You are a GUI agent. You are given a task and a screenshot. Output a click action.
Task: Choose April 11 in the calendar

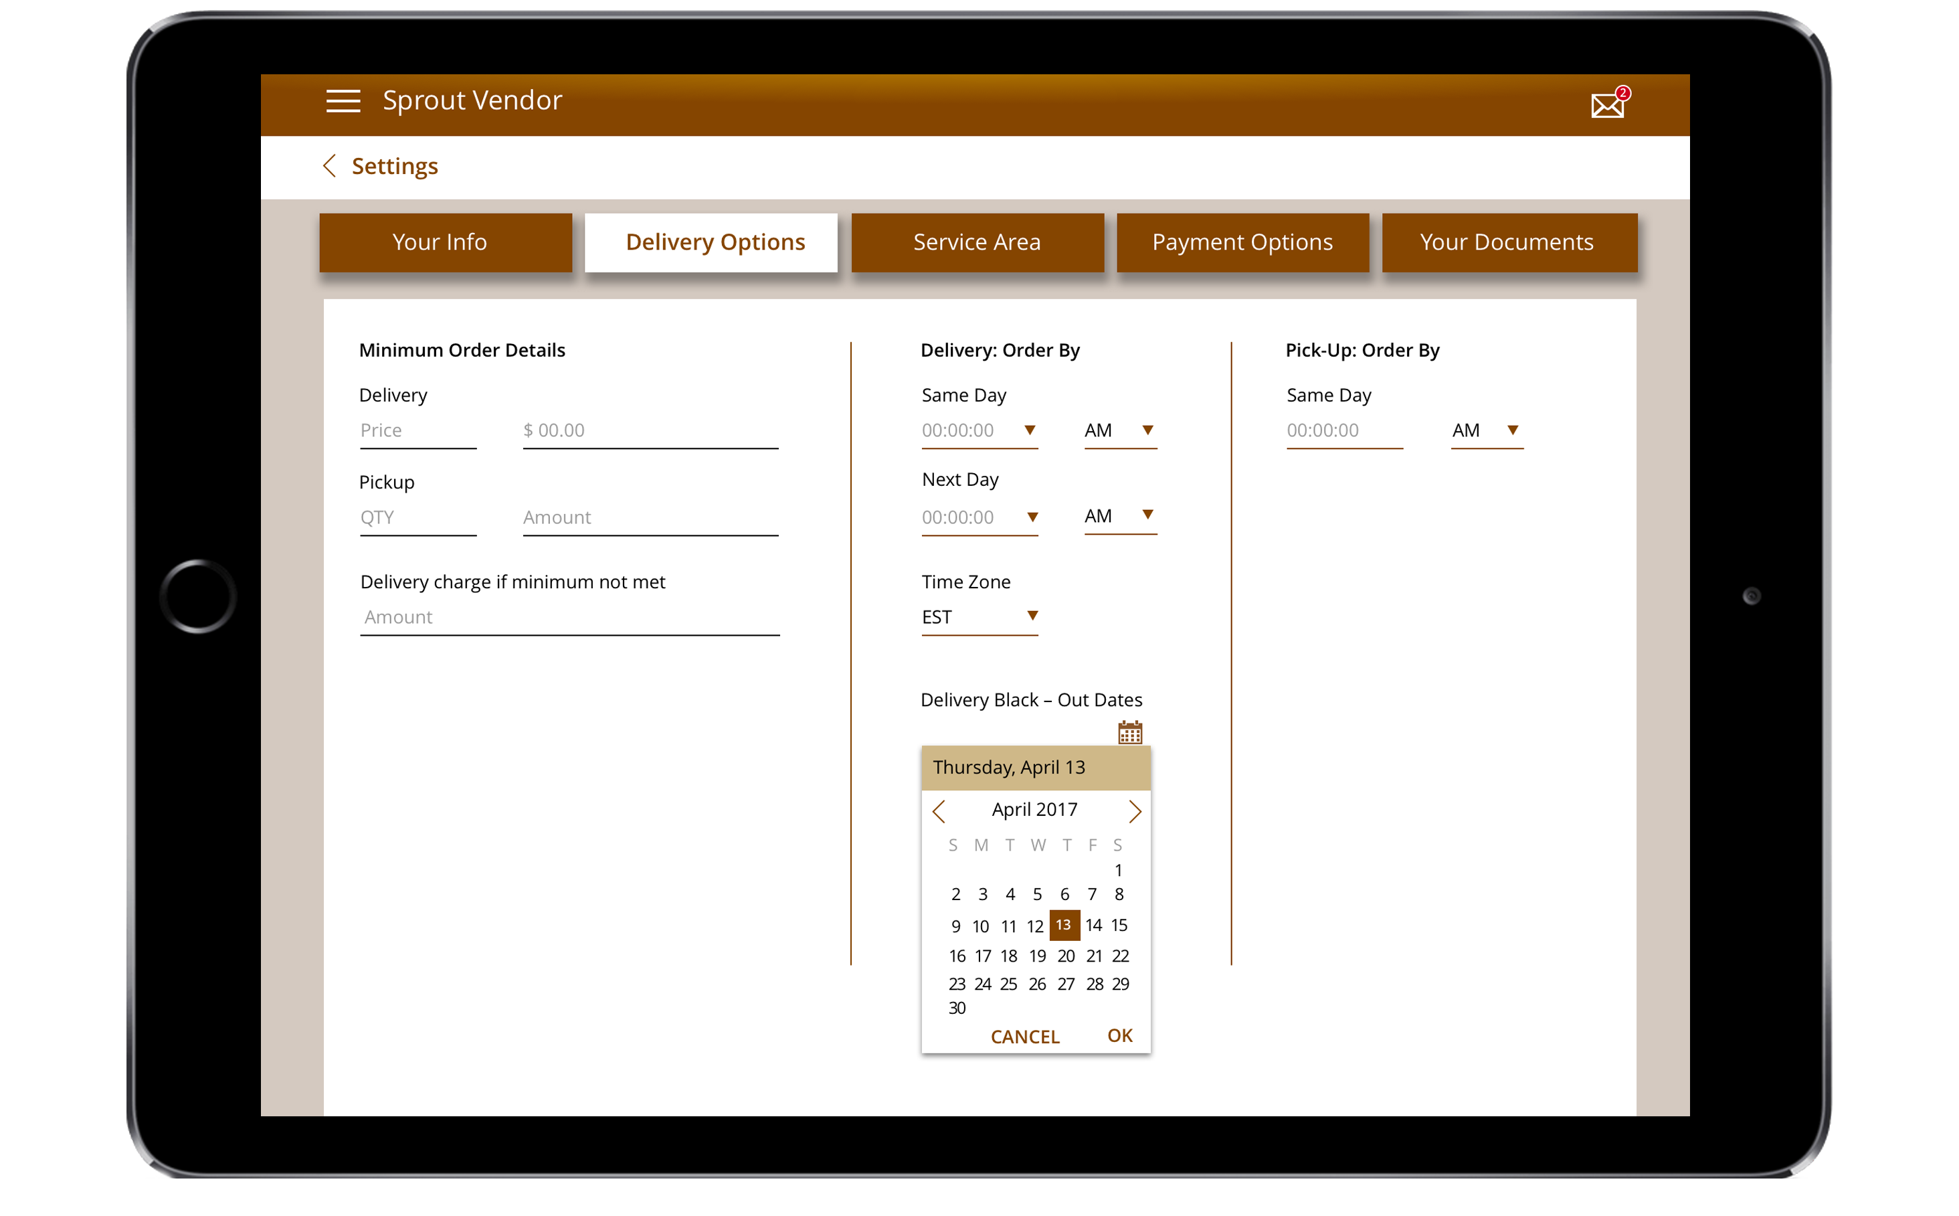1008,926
